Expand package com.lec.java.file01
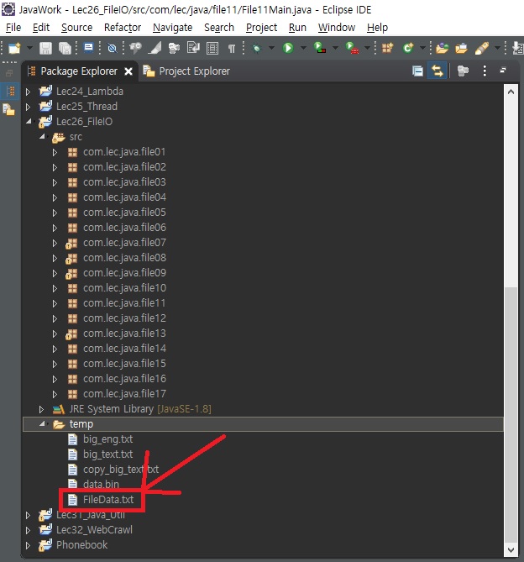The image size is (524, 562). click(55, 152)
